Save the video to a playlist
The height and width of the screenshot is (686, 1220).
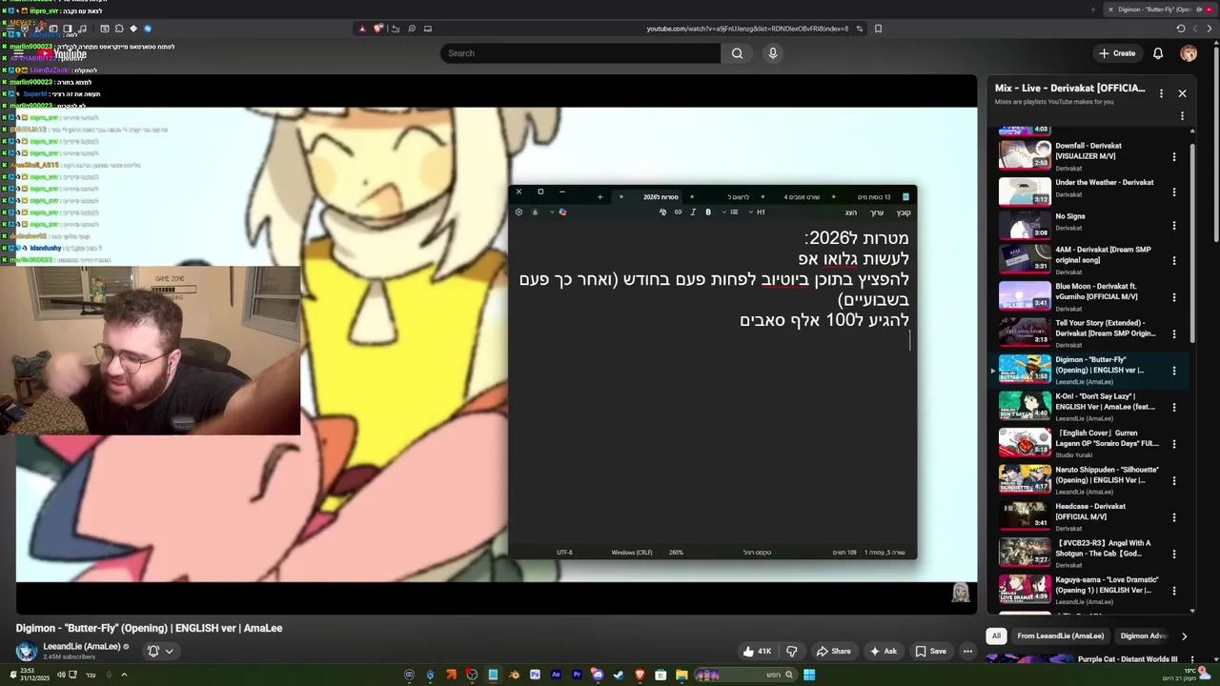pyautogui.click(x=930, y=651)
